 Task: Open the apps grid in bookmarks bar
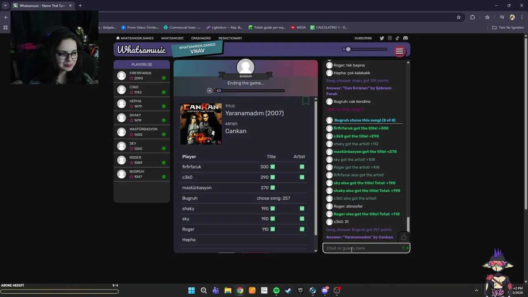5,28
